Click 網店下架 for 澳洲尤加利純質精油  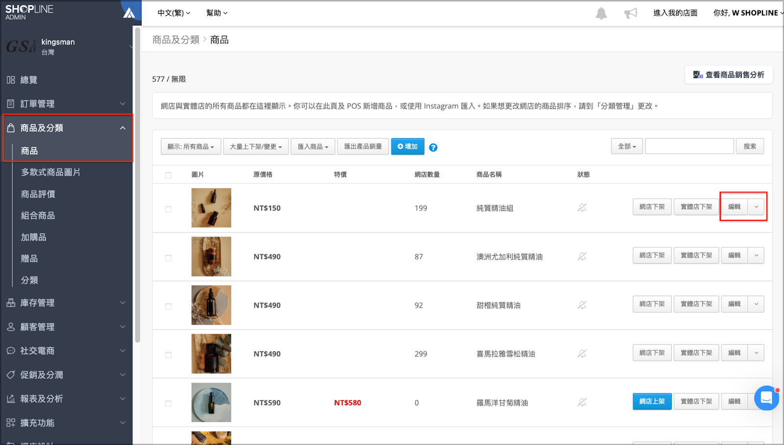pos(652,255)
